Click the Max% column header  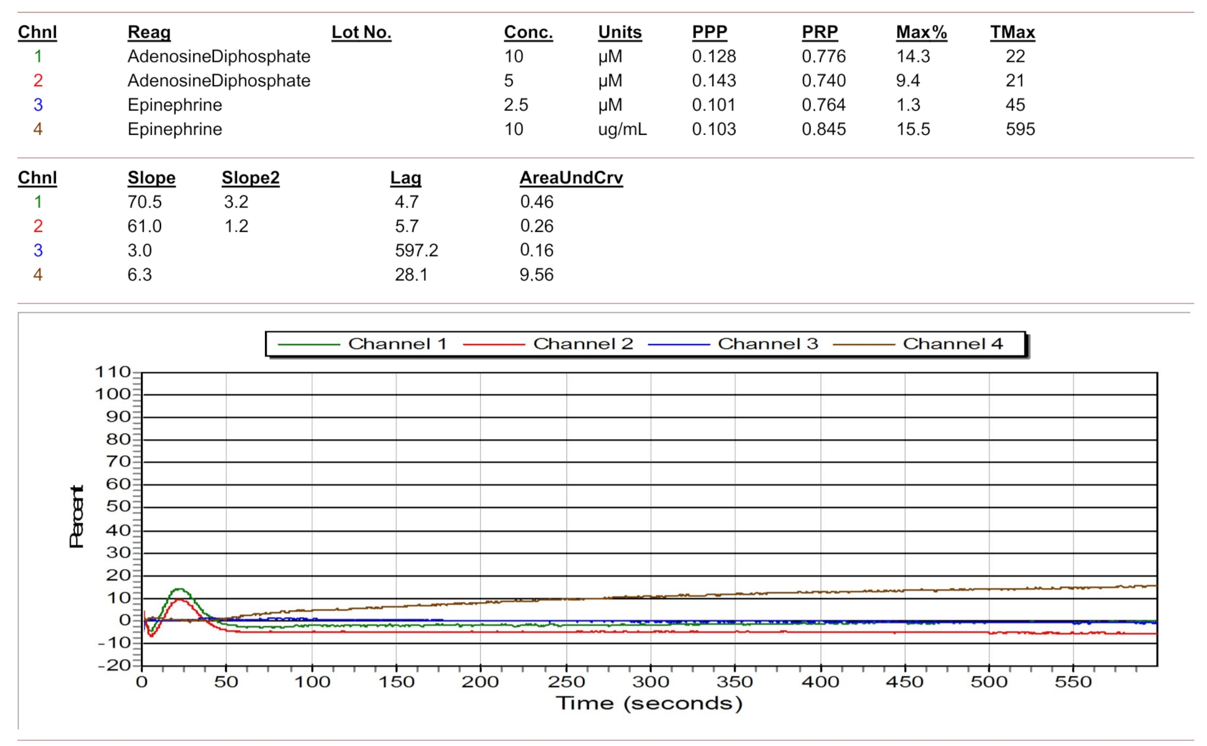(x=921, y=32)
